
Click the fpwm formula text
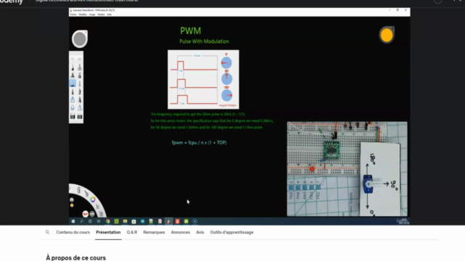tap(199, 143)
